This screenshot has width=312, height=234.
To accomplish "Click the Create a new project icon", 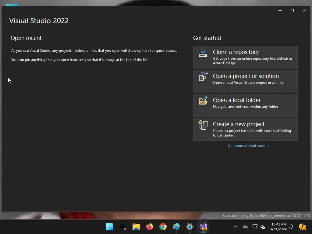I will (203, 125).
